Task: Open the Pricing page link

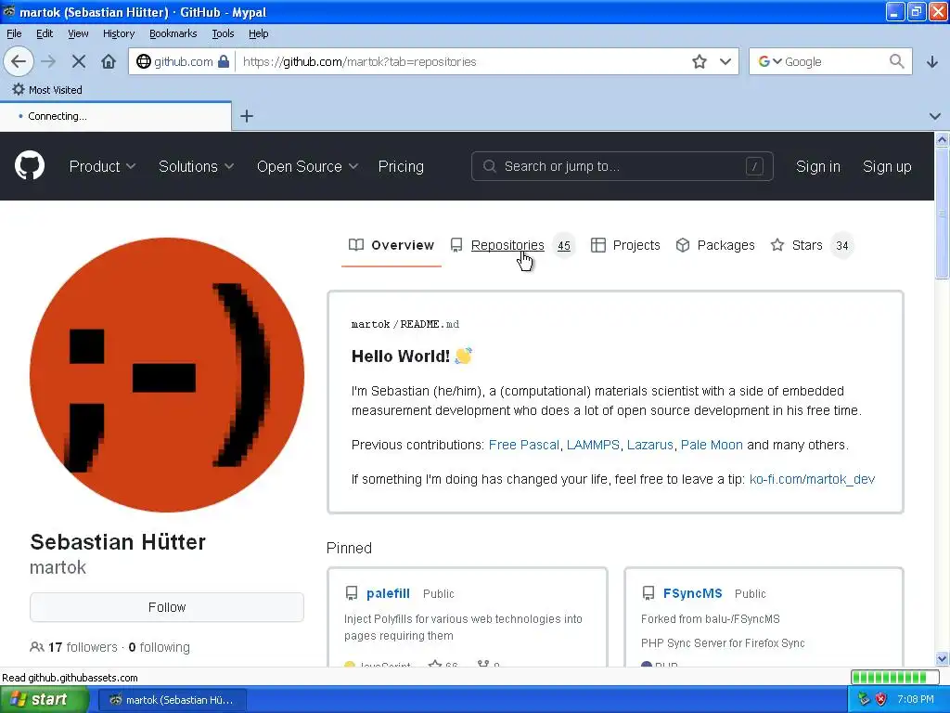Action: click(x=401, y=166)
